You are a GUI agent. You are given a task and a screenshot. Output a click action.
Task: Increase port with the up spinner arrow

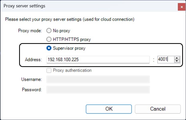pyautogui.click(x=177, y=58)
